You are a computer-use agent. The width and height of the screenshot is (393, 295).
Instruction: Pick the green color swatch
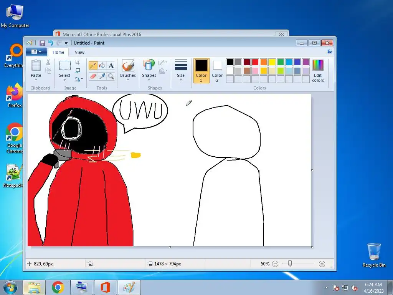click(x=281, y=62)
